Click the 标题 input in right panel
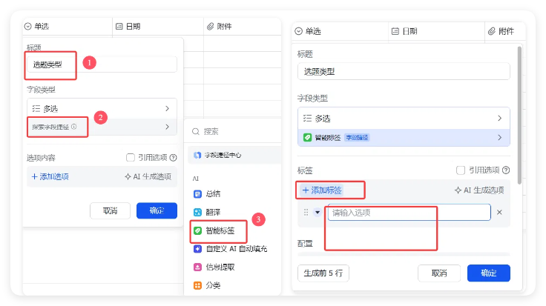 coord(404,72)
